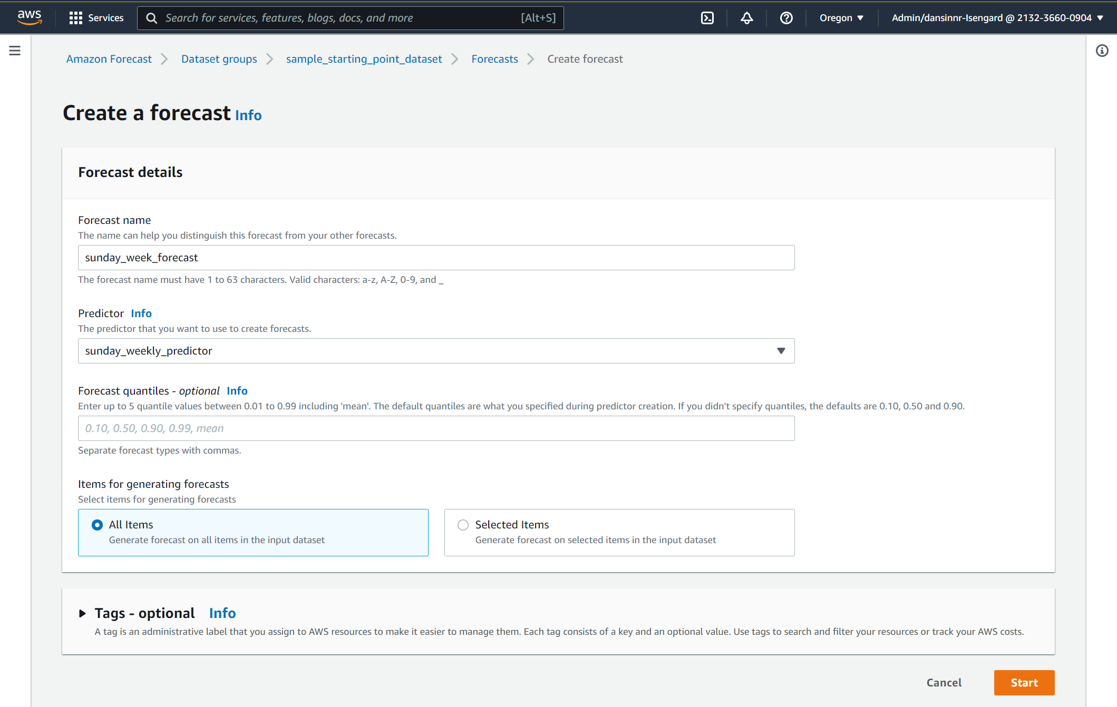
Task: Choose the Selected Items radio option
Action: point(463,525)
